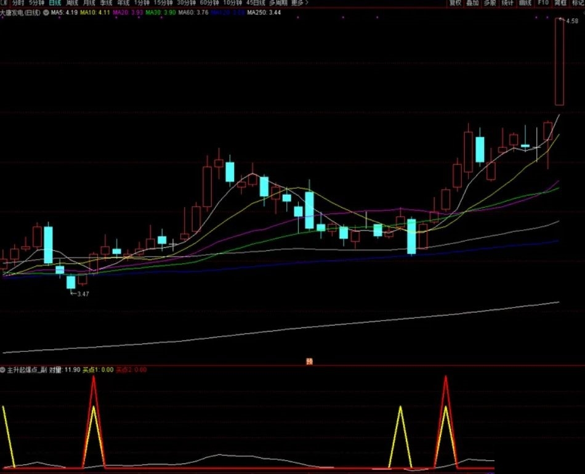
Task: Open the 多周期 multi-period view
Action: click(x=278, y=2)
